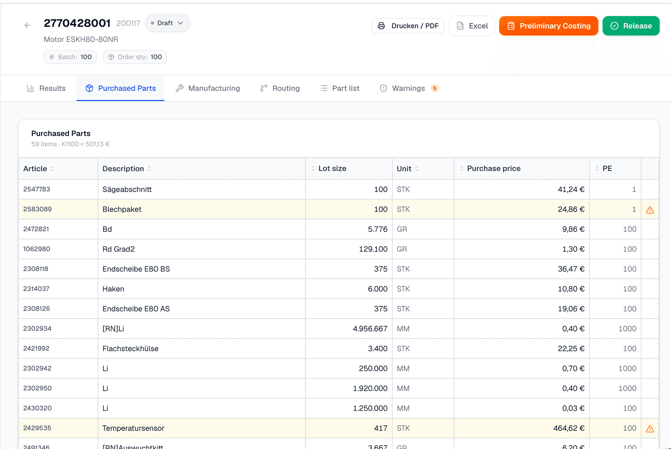Screen dimensions: 671x449
Task: Click the shield icon beside Warnings
Action: (x=383, y=88)
